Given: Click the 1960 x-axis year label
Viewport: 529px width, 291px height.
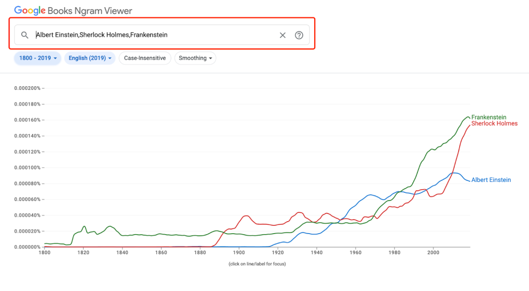Looking at the screenshot, I should tap(355, 253).
